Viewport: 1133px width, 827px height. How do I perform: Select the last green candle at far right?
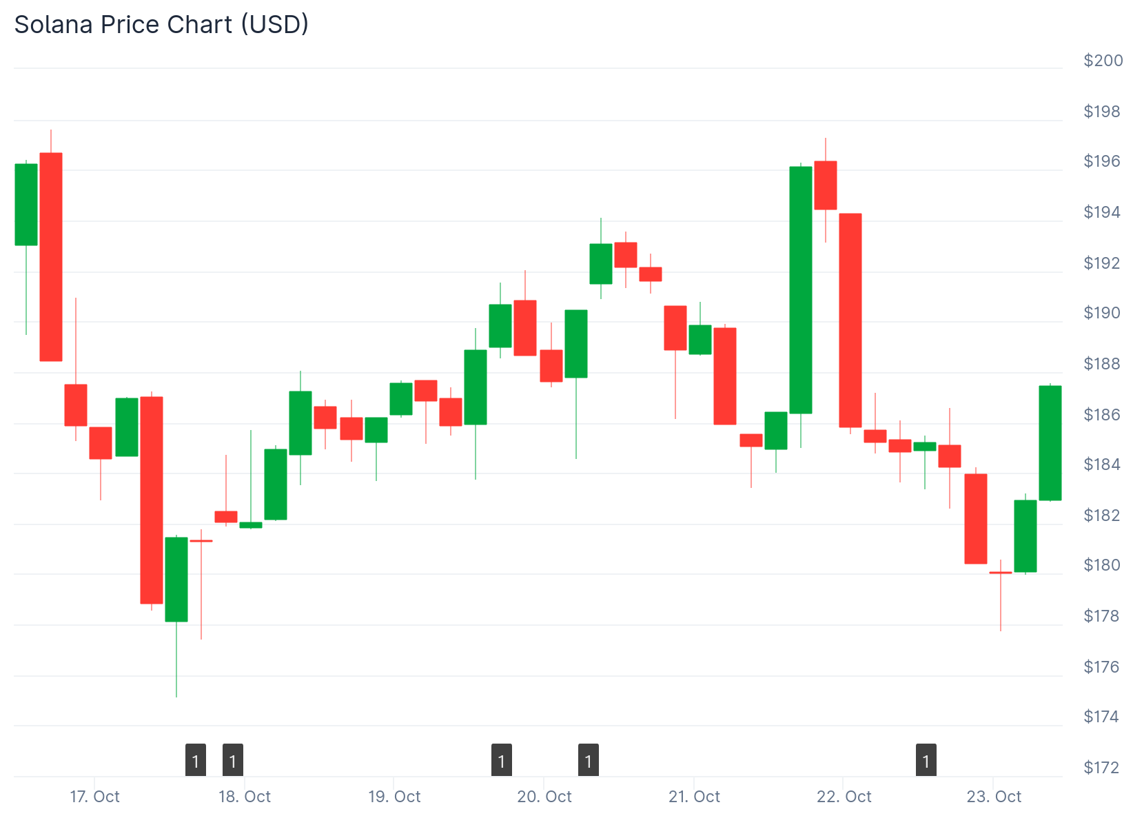(x=1050, y=442)
